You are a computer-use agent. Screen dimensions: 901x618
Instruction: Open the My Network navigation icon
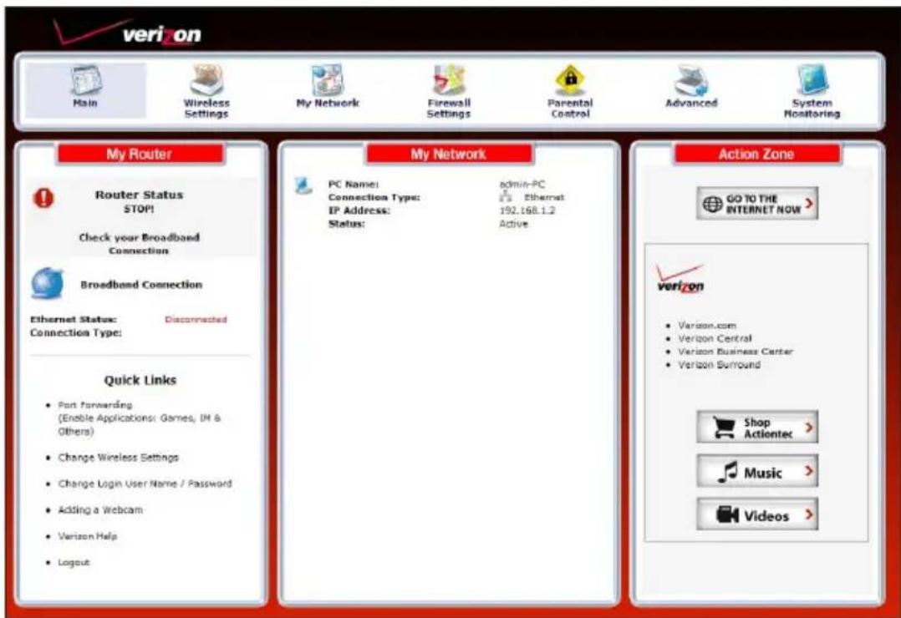tap(328, 79)
